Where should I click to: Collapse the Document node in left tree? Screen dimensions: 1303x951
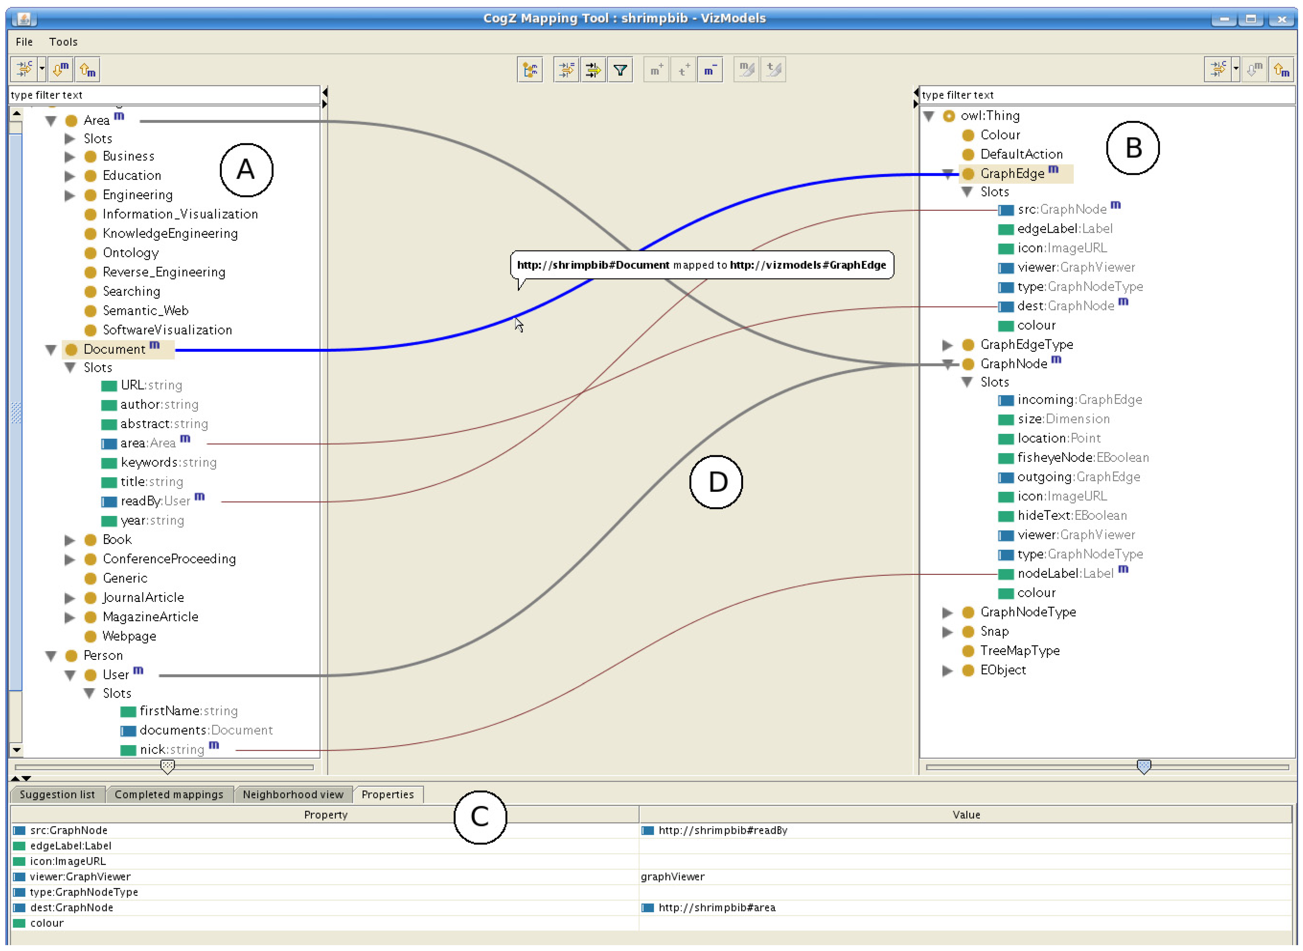[x=51, y=350]
